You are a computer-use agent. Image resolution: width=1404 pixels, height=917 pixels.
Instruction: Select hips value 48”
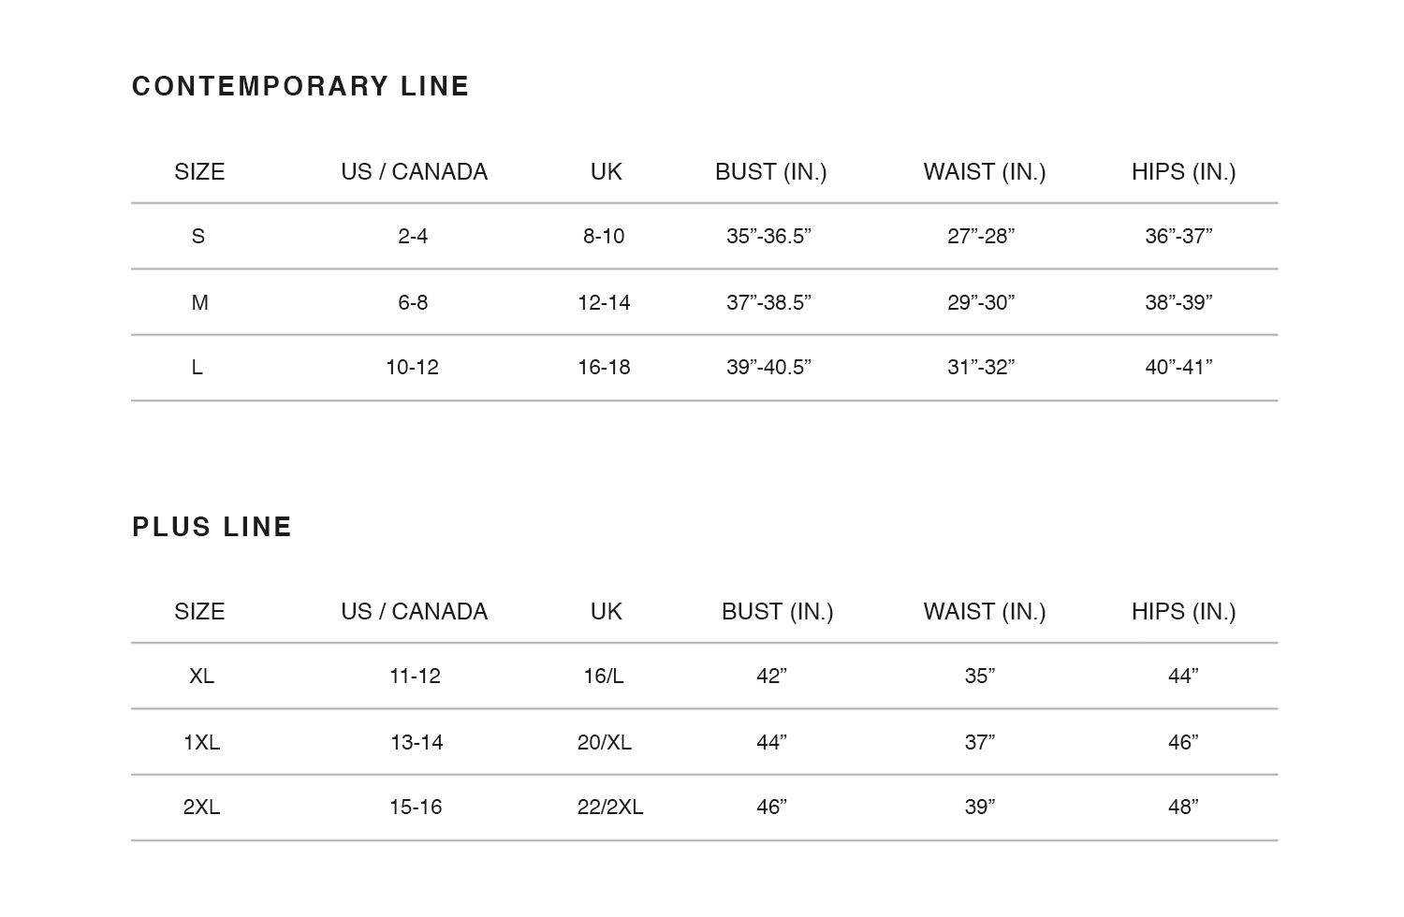coord(1183,807)
